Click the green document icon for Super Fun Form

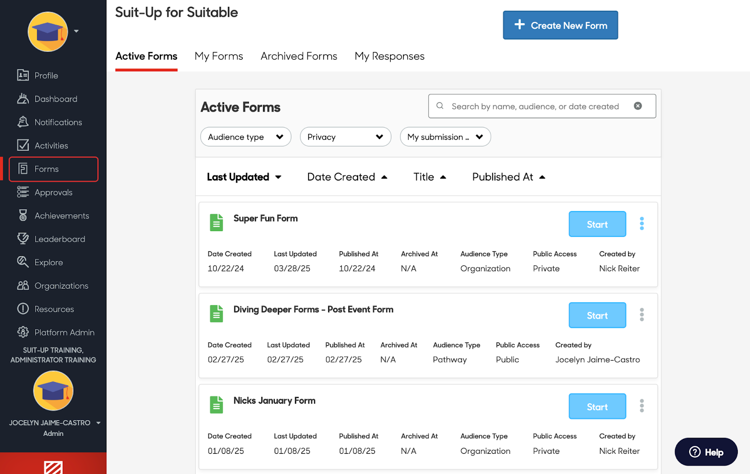click(x=217, y=223)
